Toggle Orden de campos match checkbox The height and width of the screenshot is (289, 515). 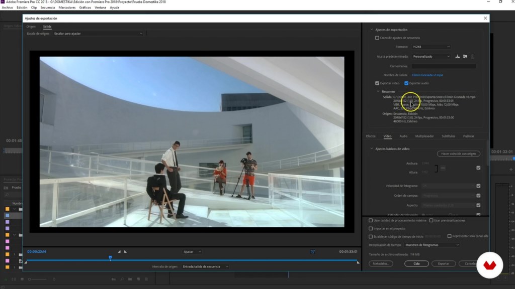pos(478,196)
